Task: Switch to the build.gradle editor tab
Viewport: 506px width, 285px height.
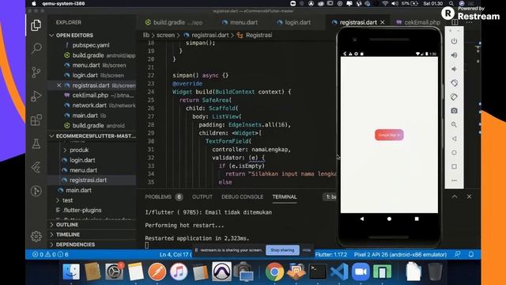Action: click(x=174, y=22)
